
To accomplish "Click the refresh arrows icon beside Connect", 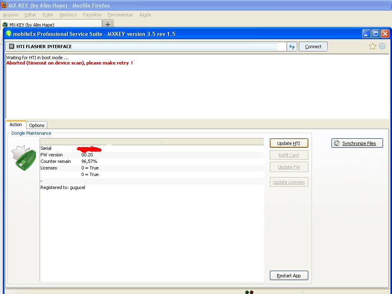I will tap(292, 47).
